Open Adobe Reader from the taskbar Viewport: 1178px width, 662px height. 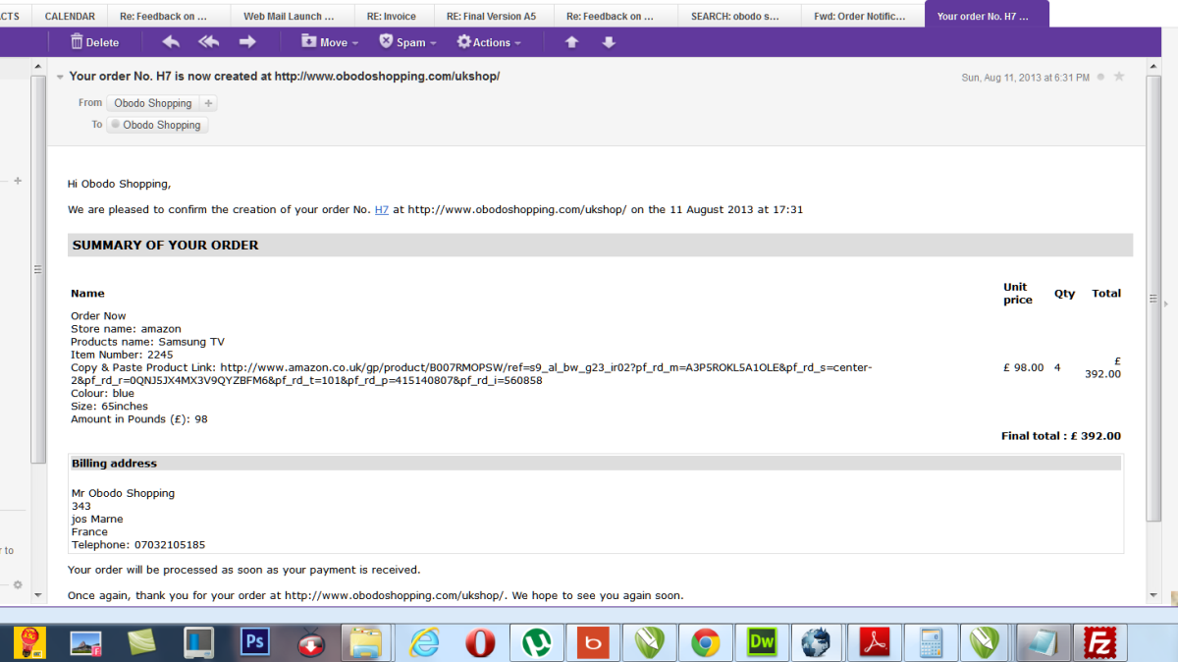[x=874, y=642]
